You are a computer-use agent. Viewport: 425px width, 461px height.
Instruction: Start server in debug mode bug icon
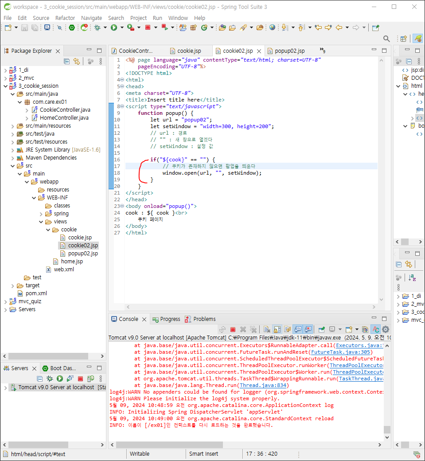pos(50,379)
